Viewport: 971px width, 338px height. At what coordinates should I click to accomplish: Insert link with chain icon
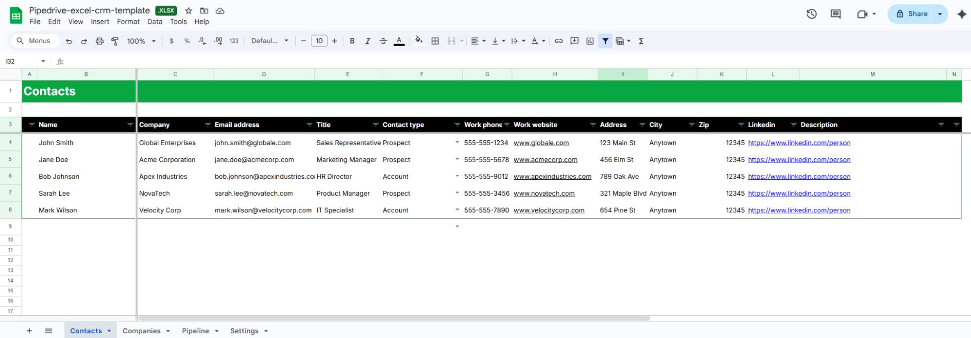tap(559, 41)
